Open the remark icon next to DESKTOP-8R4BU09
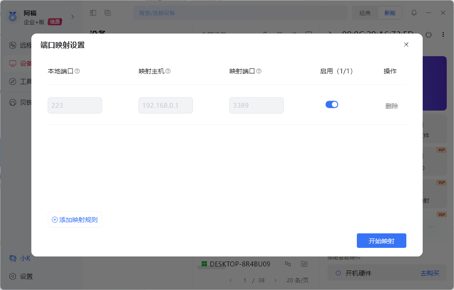 (x=303, y=263)
